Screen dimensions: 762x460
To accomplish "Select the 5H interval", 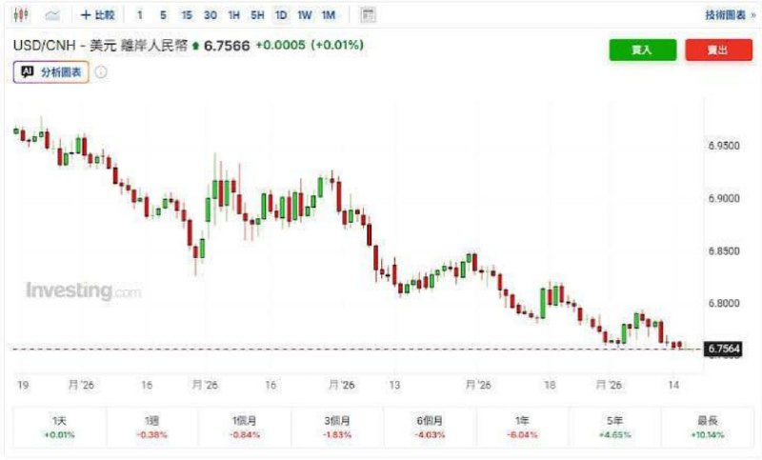I will [x=257, y=15].
